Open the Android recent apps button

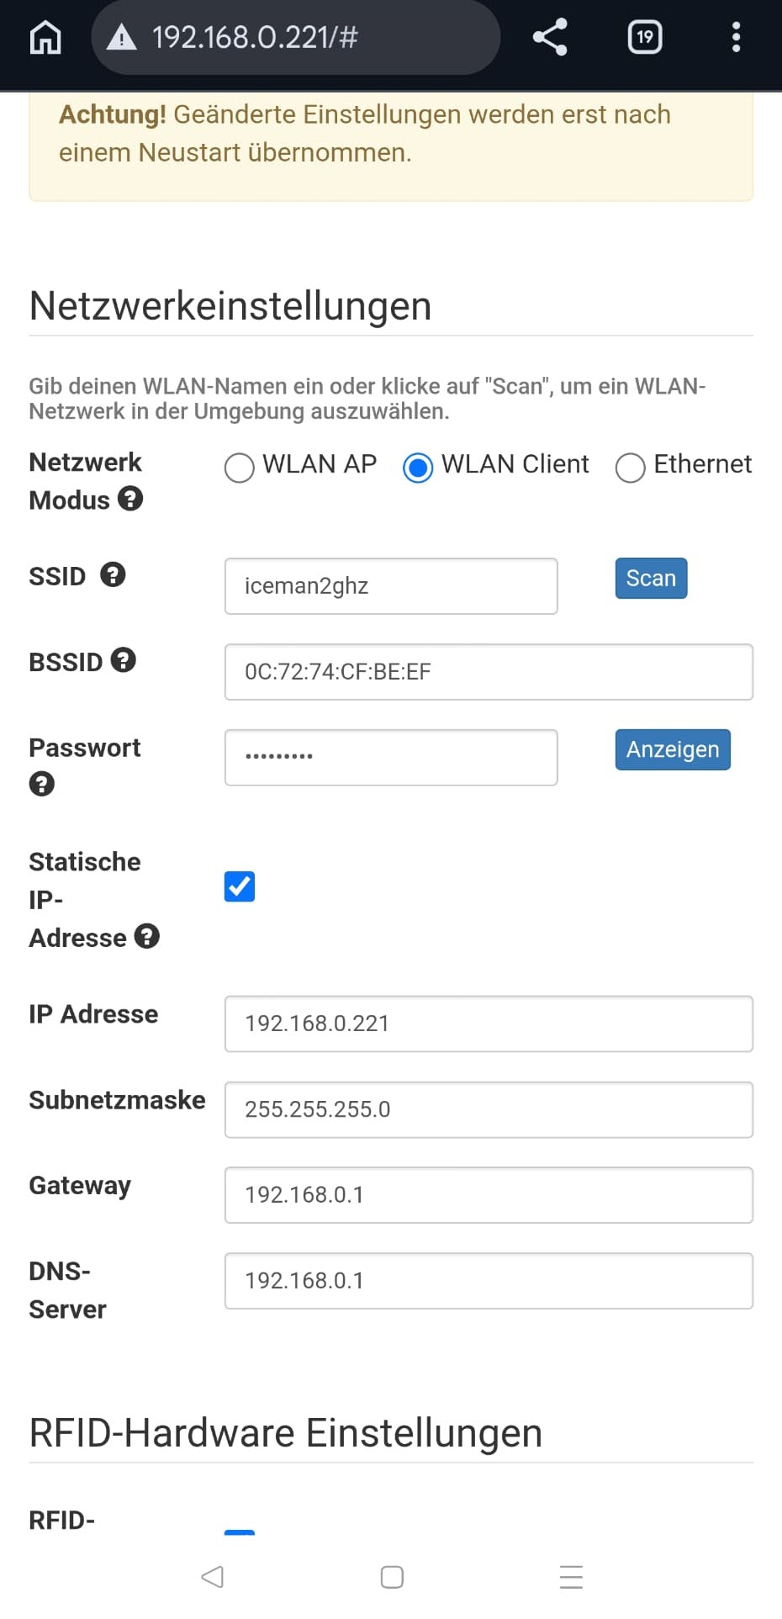pos(571,1577)
